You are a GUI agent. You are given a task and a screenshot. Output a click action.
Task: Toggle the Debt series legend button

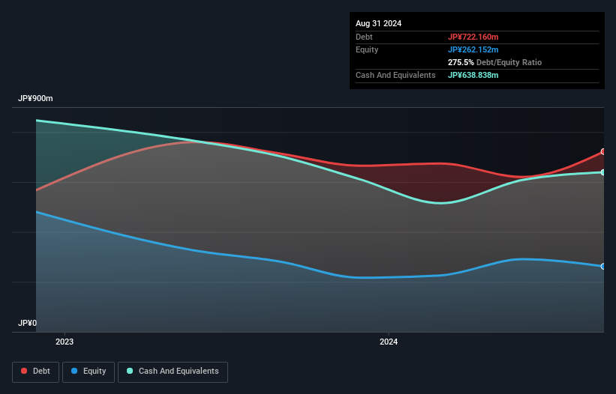pos(36,372)
